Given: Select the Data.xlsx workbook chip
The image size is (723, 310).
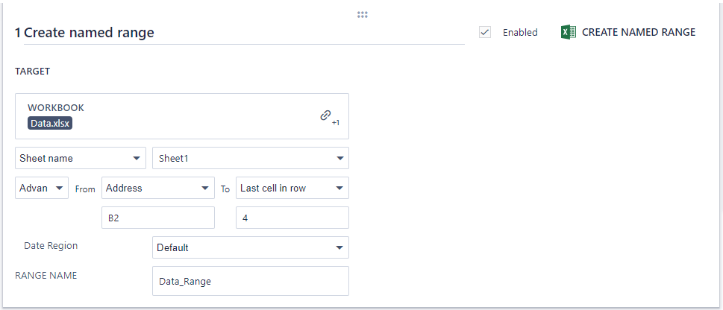Looking at the screenshot, I should pyautogui.click(x=50, y=124).
